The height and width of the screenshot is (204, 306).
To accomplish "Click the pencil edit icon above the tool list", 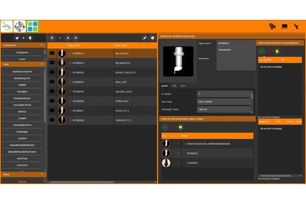I will pos(145,38).
